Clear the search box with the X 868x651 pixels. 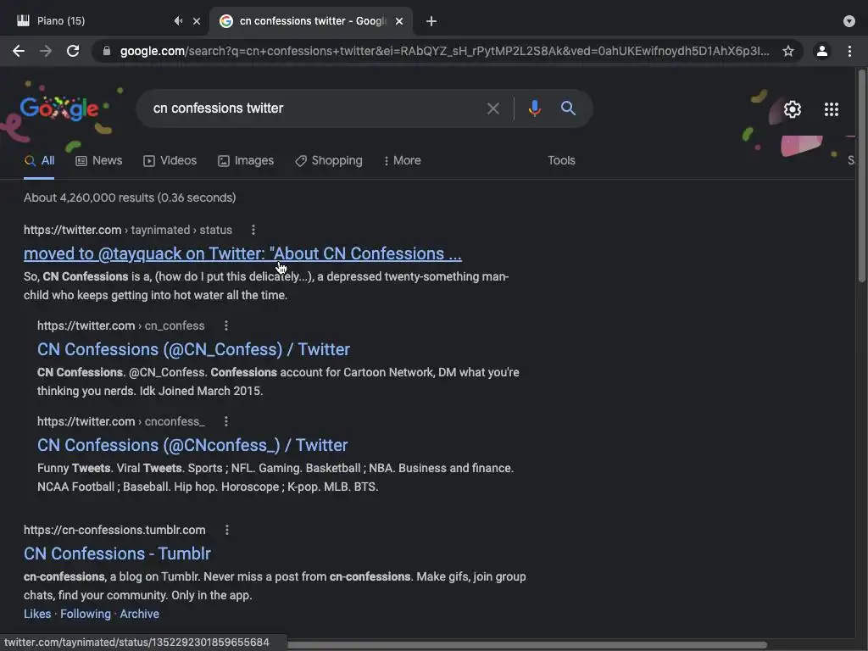493,108
